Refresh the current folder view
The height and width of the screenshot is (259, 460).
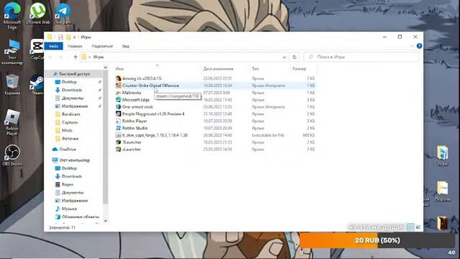pos(295,57)
